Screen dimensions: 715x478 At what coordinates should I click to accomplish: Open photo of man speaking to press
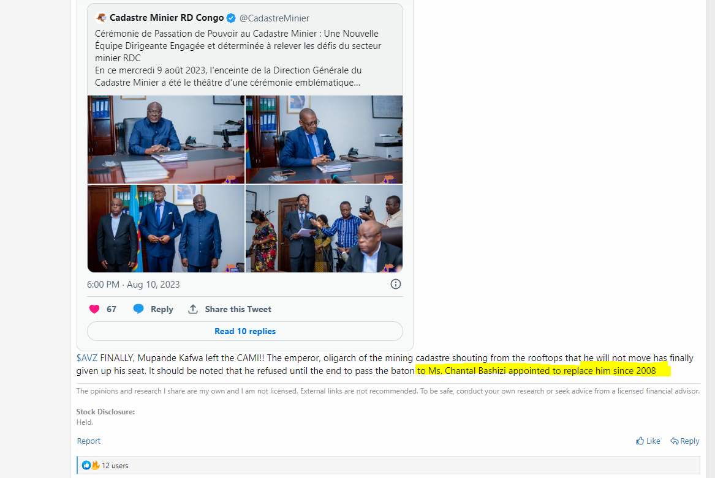[x=324, y=228]
